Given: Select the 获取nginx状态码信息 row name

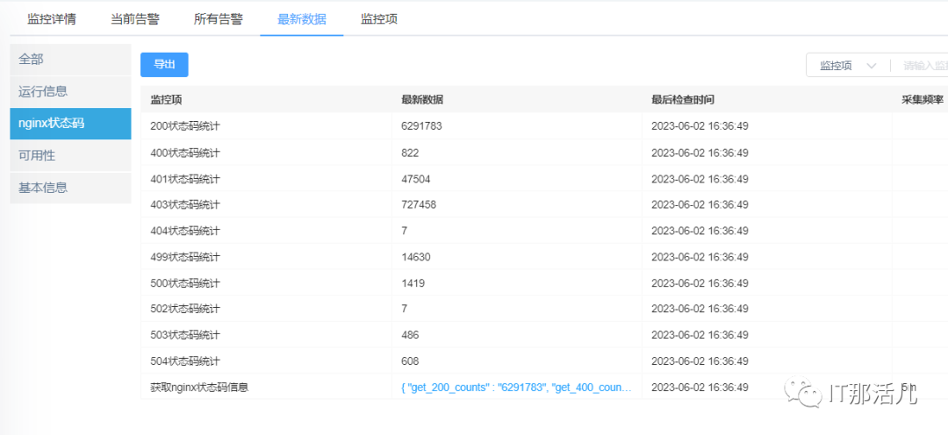Looking at the screenshot, I should (199, 388).
